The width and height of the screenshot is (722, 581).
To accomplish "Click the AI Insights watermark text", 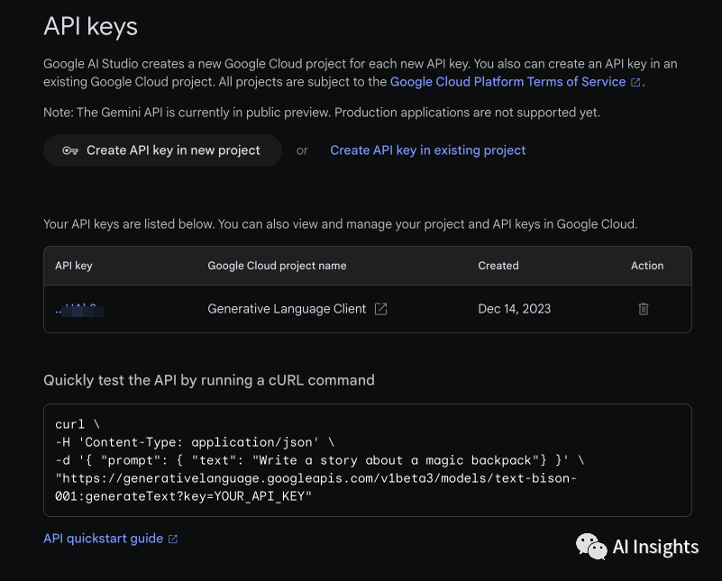I will click(654, 547).
